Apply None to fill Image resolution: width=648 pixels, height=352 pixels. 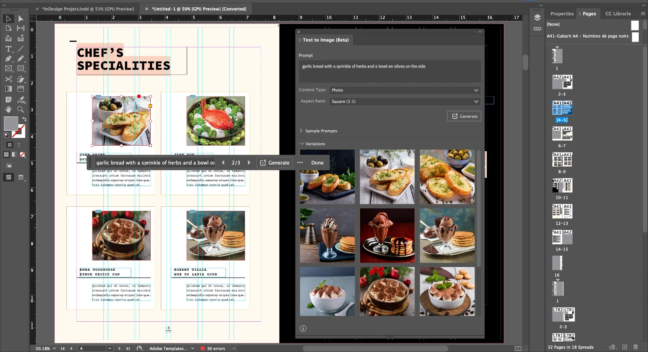point(22,155)
